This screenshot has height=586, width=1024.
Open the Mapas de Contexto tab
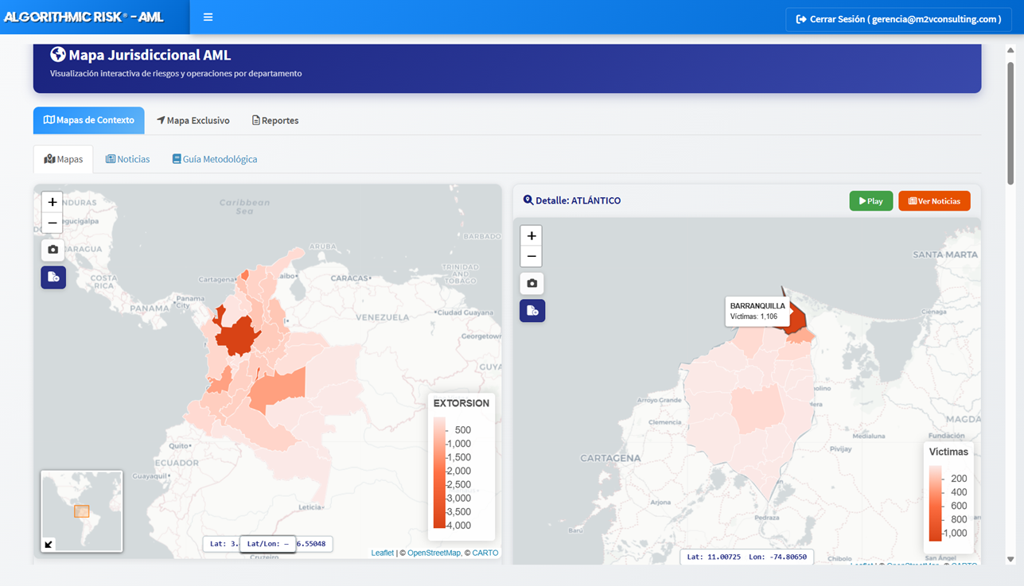(x=89, y=120)
